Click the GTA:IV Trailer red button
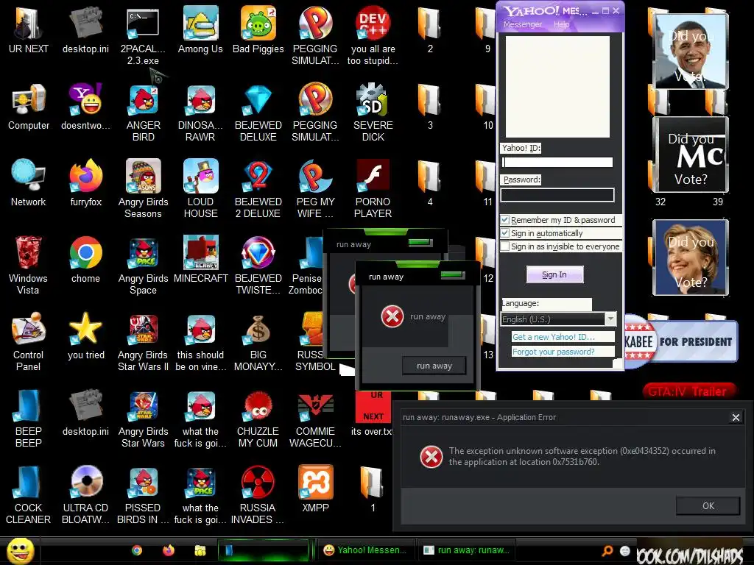Viewport: 754px width, 565px height. (x=688, y=391)
